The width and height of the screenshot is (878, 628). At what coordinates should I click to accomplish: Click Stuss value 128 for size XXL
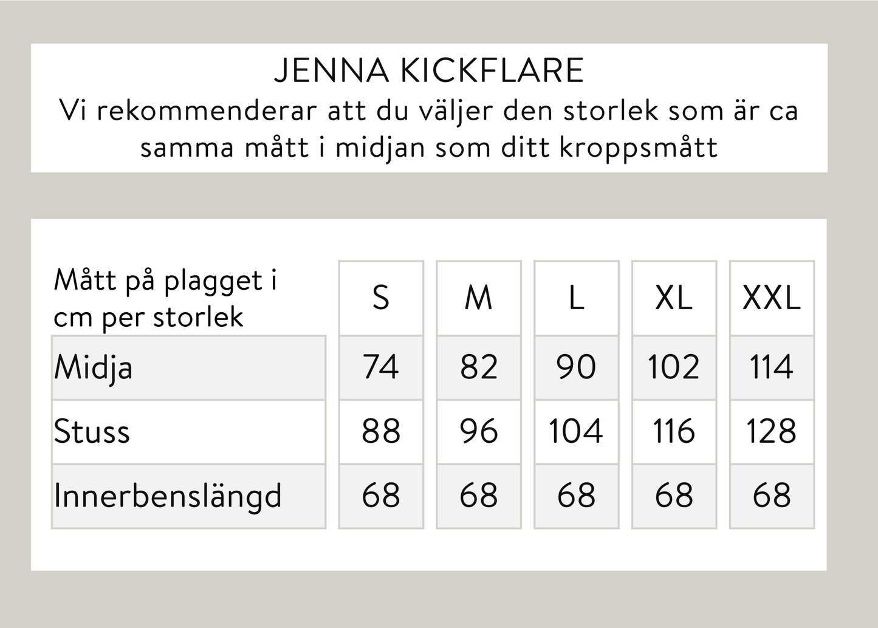772,432
